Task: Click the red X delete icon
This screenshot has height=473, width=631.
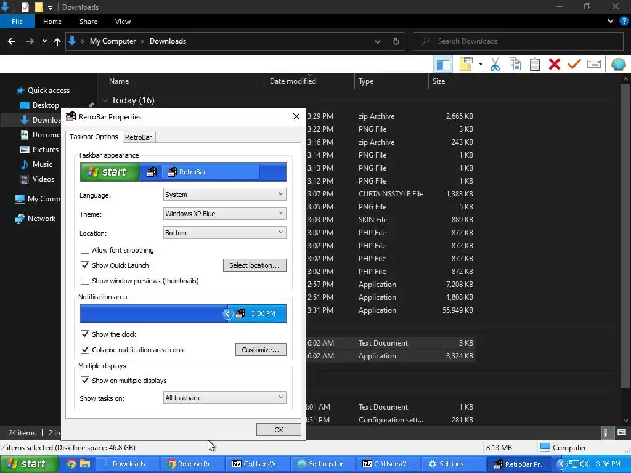Action: click(554, 64)
